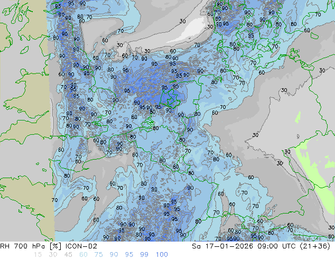Select the 75 value in the legend scale
The image size is (335, 259).
(98, 255)
